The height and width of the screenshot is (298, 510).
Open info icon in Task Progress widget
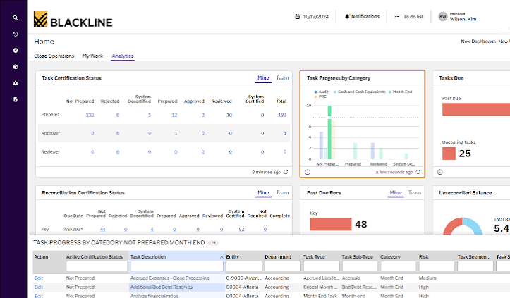[x=308, y=172]
